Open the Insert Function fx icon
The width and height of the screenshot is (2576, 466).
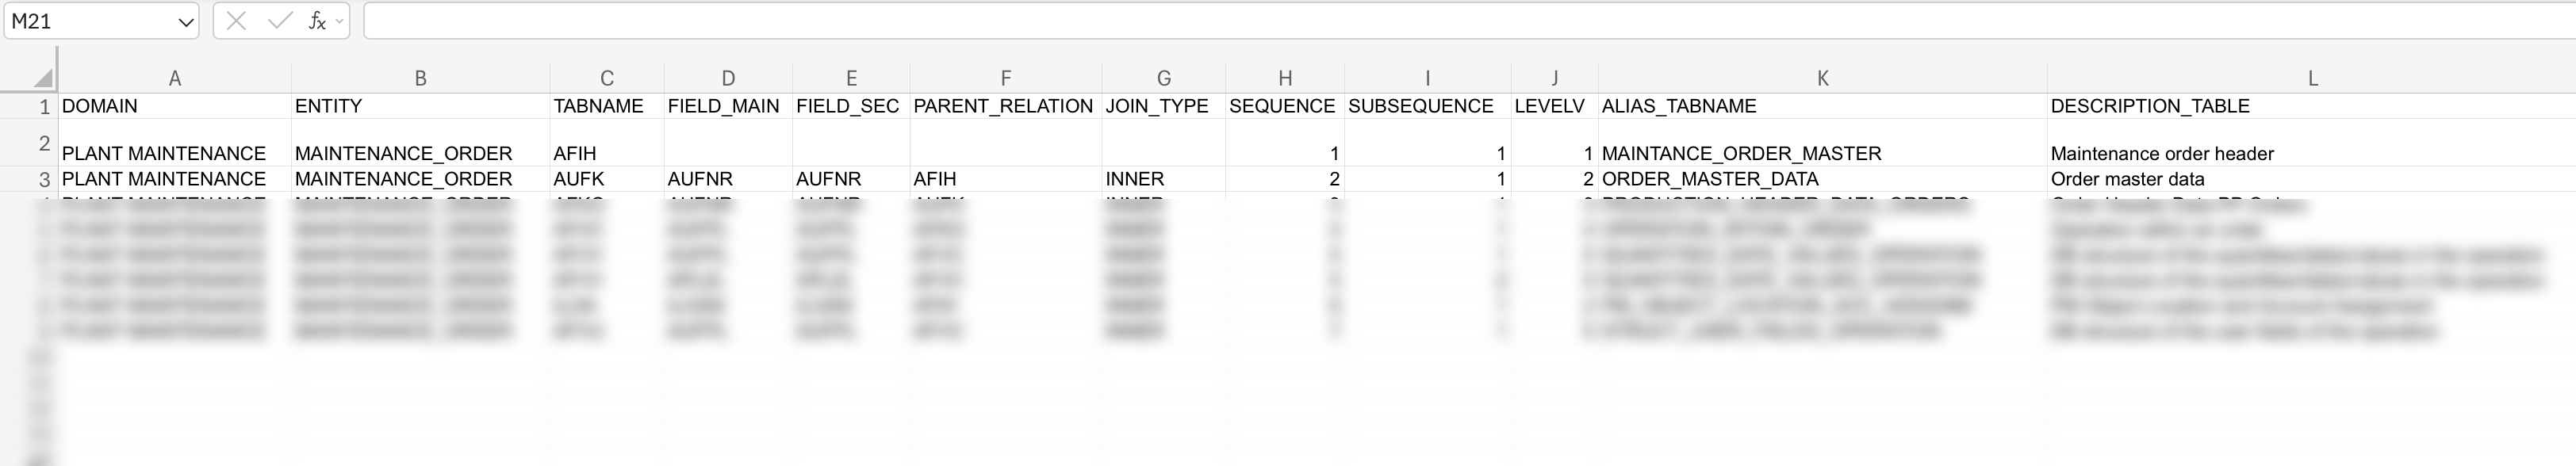[316, 21]
